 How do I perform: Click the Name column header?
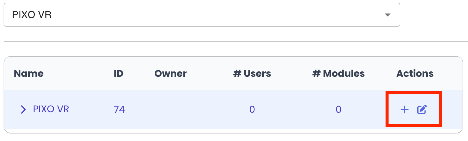coord(29,73)
